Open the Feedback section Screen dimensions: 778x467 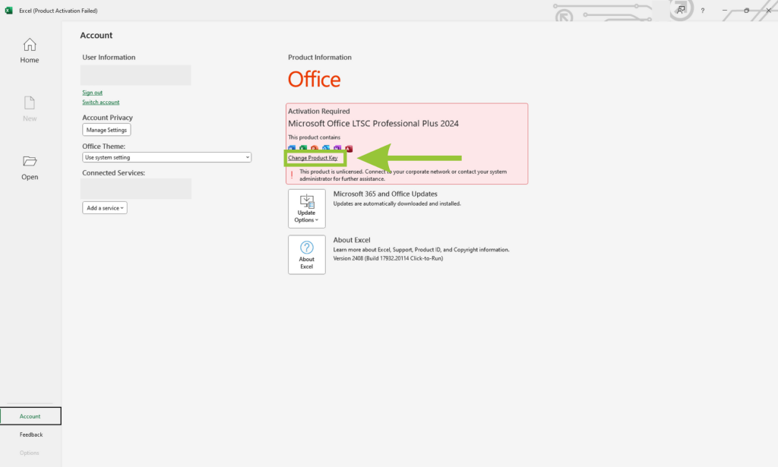tap(30, 434)
